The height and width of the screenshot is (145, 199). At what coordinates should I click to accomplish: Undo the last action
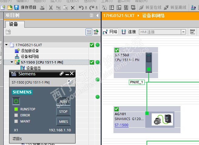coord(81,8)
